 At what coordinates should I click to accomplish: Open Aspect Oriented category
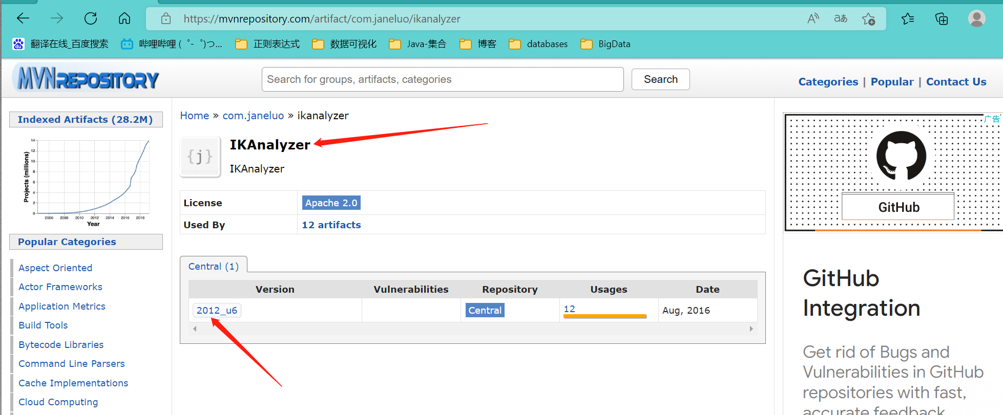pyautogui.click(x=55, y=268)
